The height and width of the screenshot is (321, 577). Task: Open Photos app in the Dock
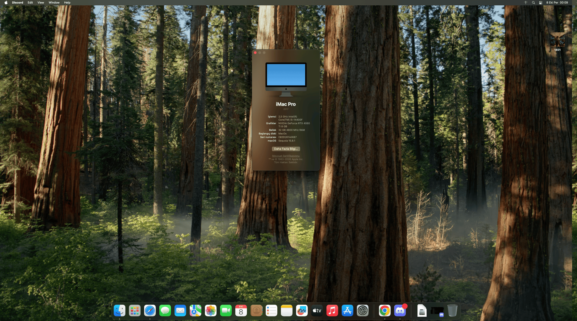coord(211,311)
